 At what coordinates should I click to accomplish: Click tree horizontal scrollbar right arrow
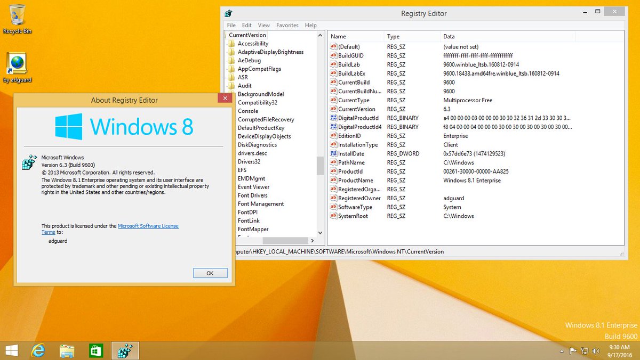313,241
